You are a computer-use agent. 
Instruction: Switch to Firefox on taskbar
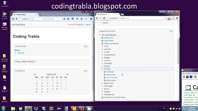(82, 109)
